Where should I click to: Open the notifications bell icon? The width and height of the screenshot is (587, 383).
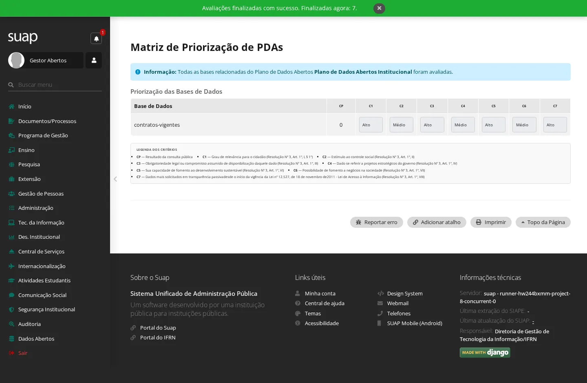[96, 38]
